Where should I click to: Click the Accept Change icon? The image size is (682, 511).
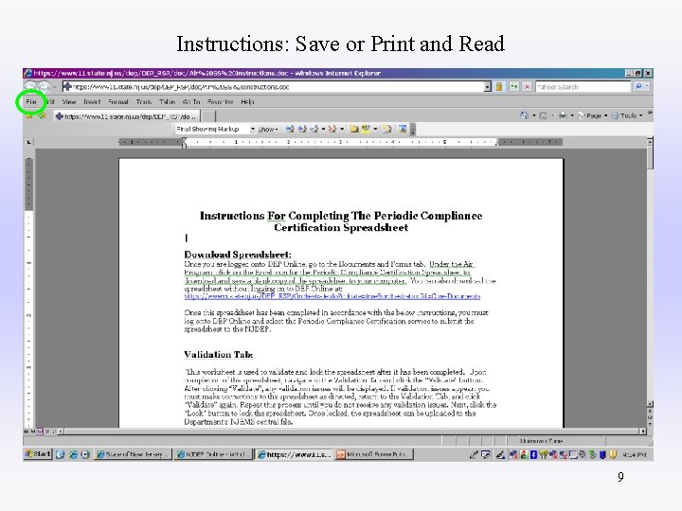pos(314,129)
